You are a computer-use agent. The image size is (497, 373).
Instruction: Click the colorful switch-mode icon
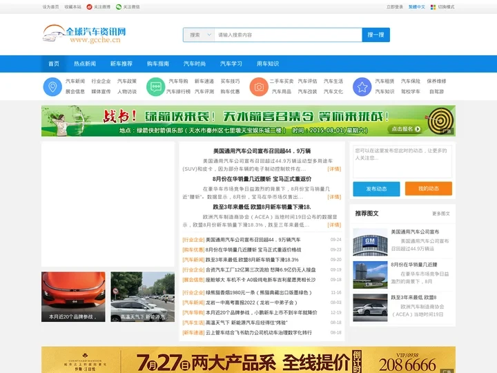tap(433, 7)
